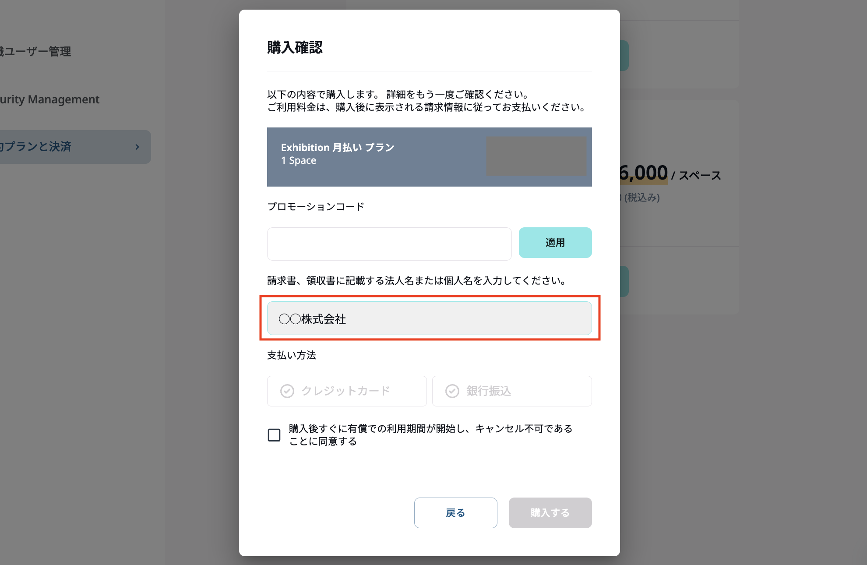Open プランと決済 sidebar menu item
Image resolution: width=867 pixels, height=565 pixels.
pyautogui.click(x=75, y=147)
